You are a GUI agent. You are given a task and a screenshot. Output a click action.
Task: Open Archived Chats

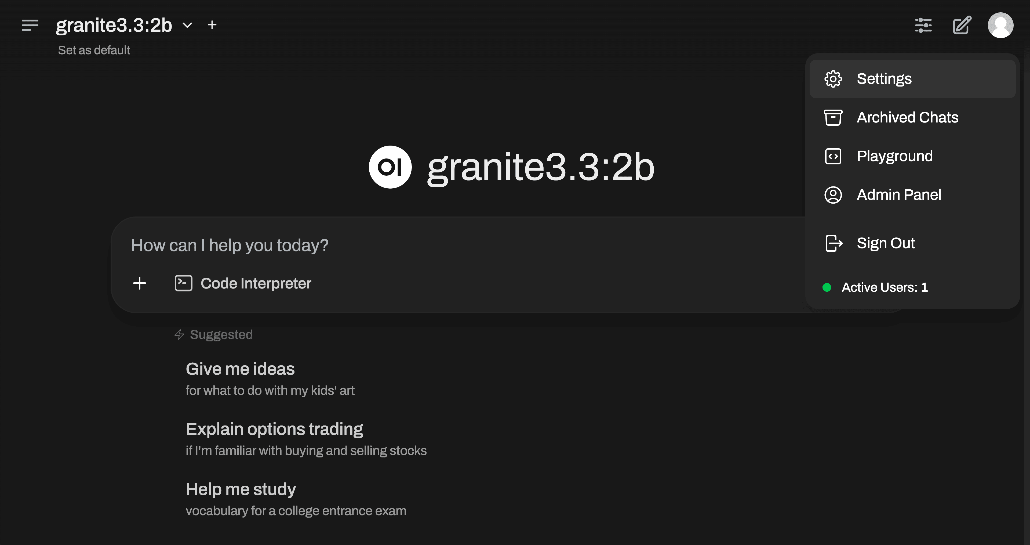(x=907, y=117)
